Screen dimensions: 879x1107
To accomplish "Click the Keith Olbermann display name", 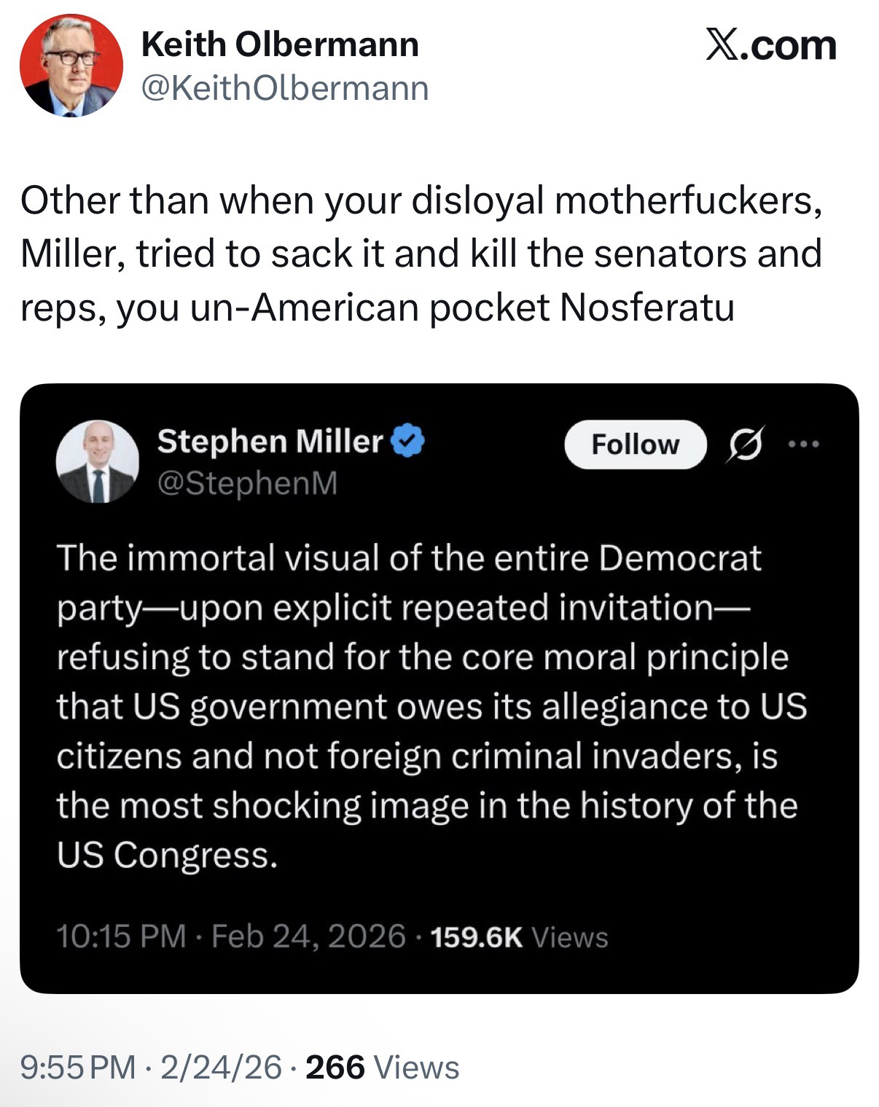I will pos(280,45).
